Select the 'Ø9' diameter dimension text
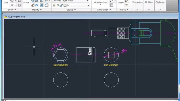 [x=124, y=50]
